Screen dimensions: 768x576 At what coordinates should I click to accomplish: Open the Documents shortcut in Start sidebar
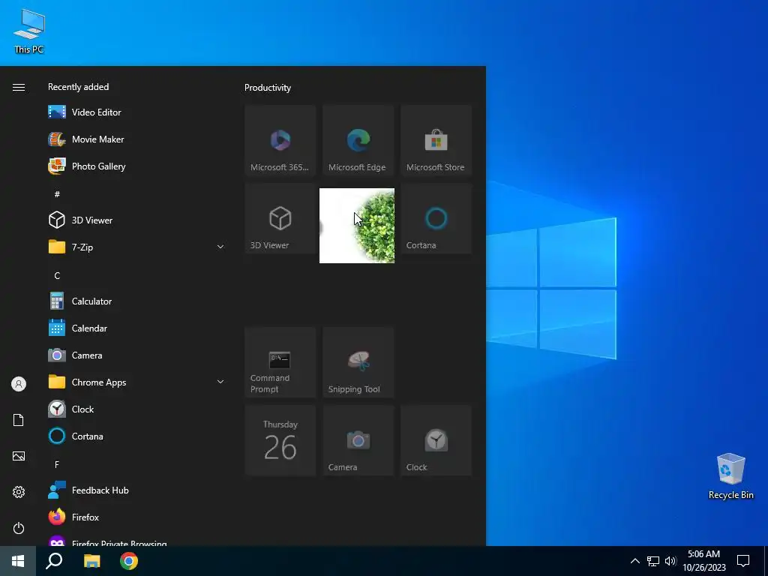point(19,420)
